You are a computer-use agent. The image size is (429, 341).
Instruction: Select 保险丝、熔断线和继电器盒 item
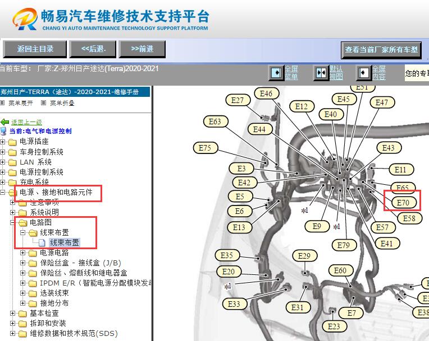[84, 273]
